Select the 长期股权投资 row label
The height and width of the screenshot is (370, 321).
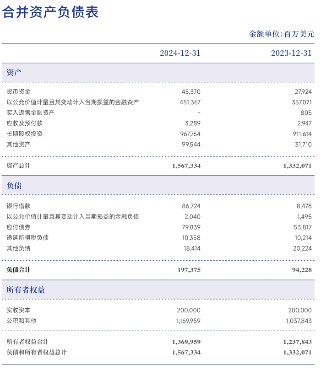(x=25, y=134)
